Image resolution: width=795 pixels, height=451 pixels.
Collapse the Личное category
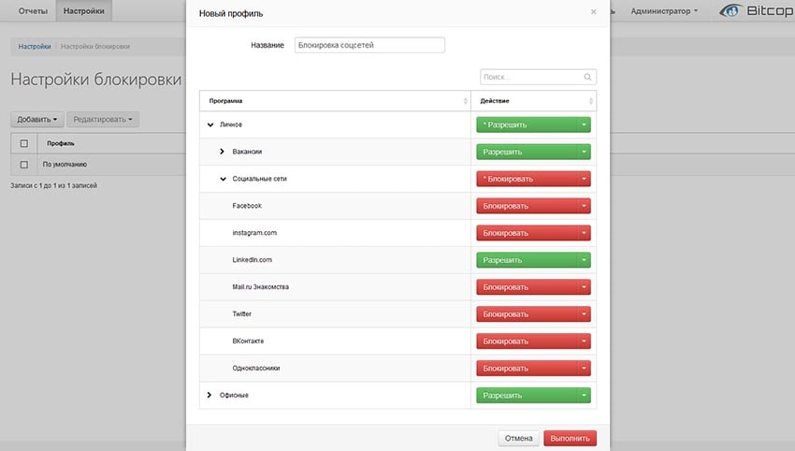tap(210, 124)
